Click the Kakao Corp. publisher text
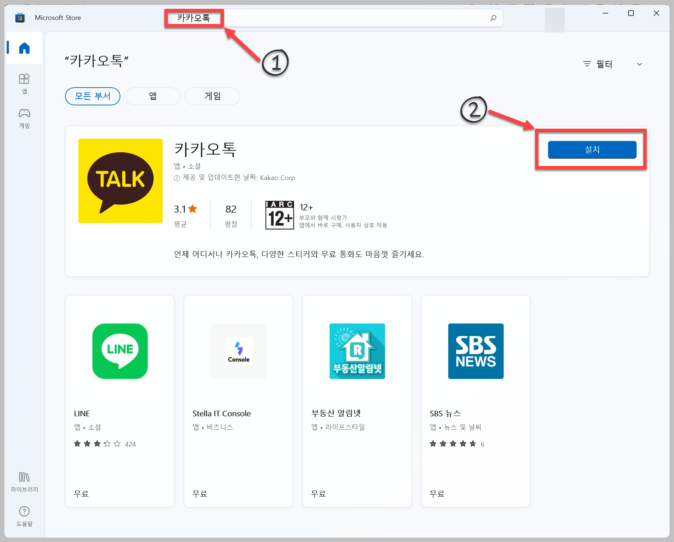Viewport: 674px width, 542px height. [x=278, y=178]
